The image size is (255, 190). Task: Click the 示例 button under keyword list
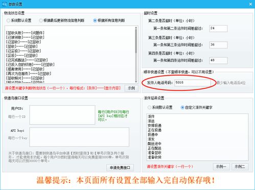pyautogui.click(x=131, y=88)
